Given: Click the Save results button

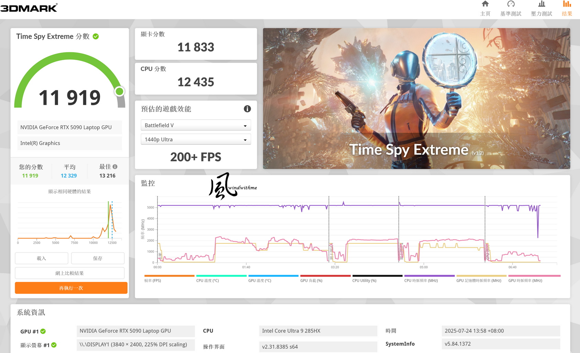Looking at the screenshot, I should click(98, 258).
